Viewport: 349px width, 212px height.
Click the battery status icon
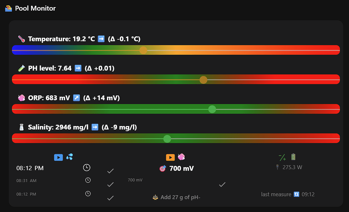pyautogui.click(x=293, y=157)
